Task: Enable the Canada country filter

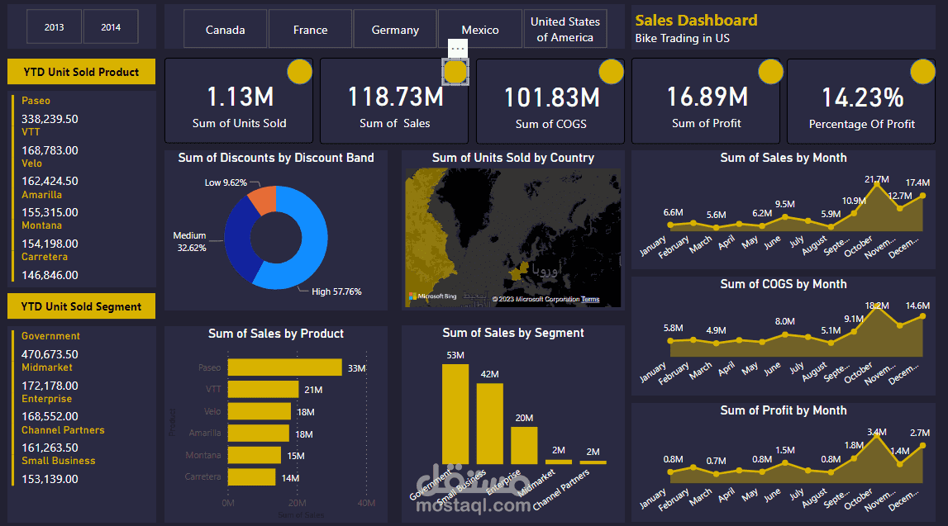Action: [x=225, y=28]
